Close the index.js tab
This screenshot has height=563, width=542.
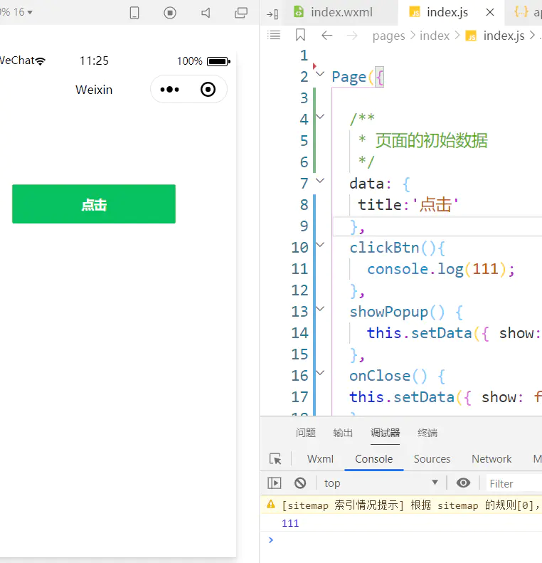(489, 12)
